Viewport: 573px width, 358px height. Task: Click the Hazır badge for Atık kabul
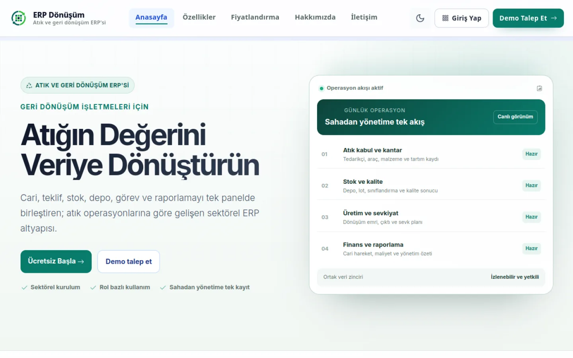(531, 154)
